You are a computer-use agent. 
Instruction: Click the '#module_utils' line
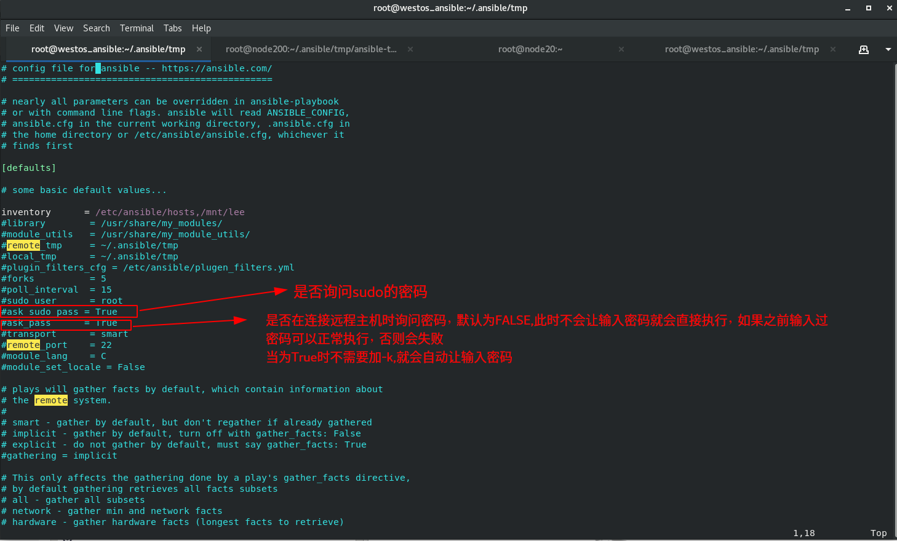126,234
